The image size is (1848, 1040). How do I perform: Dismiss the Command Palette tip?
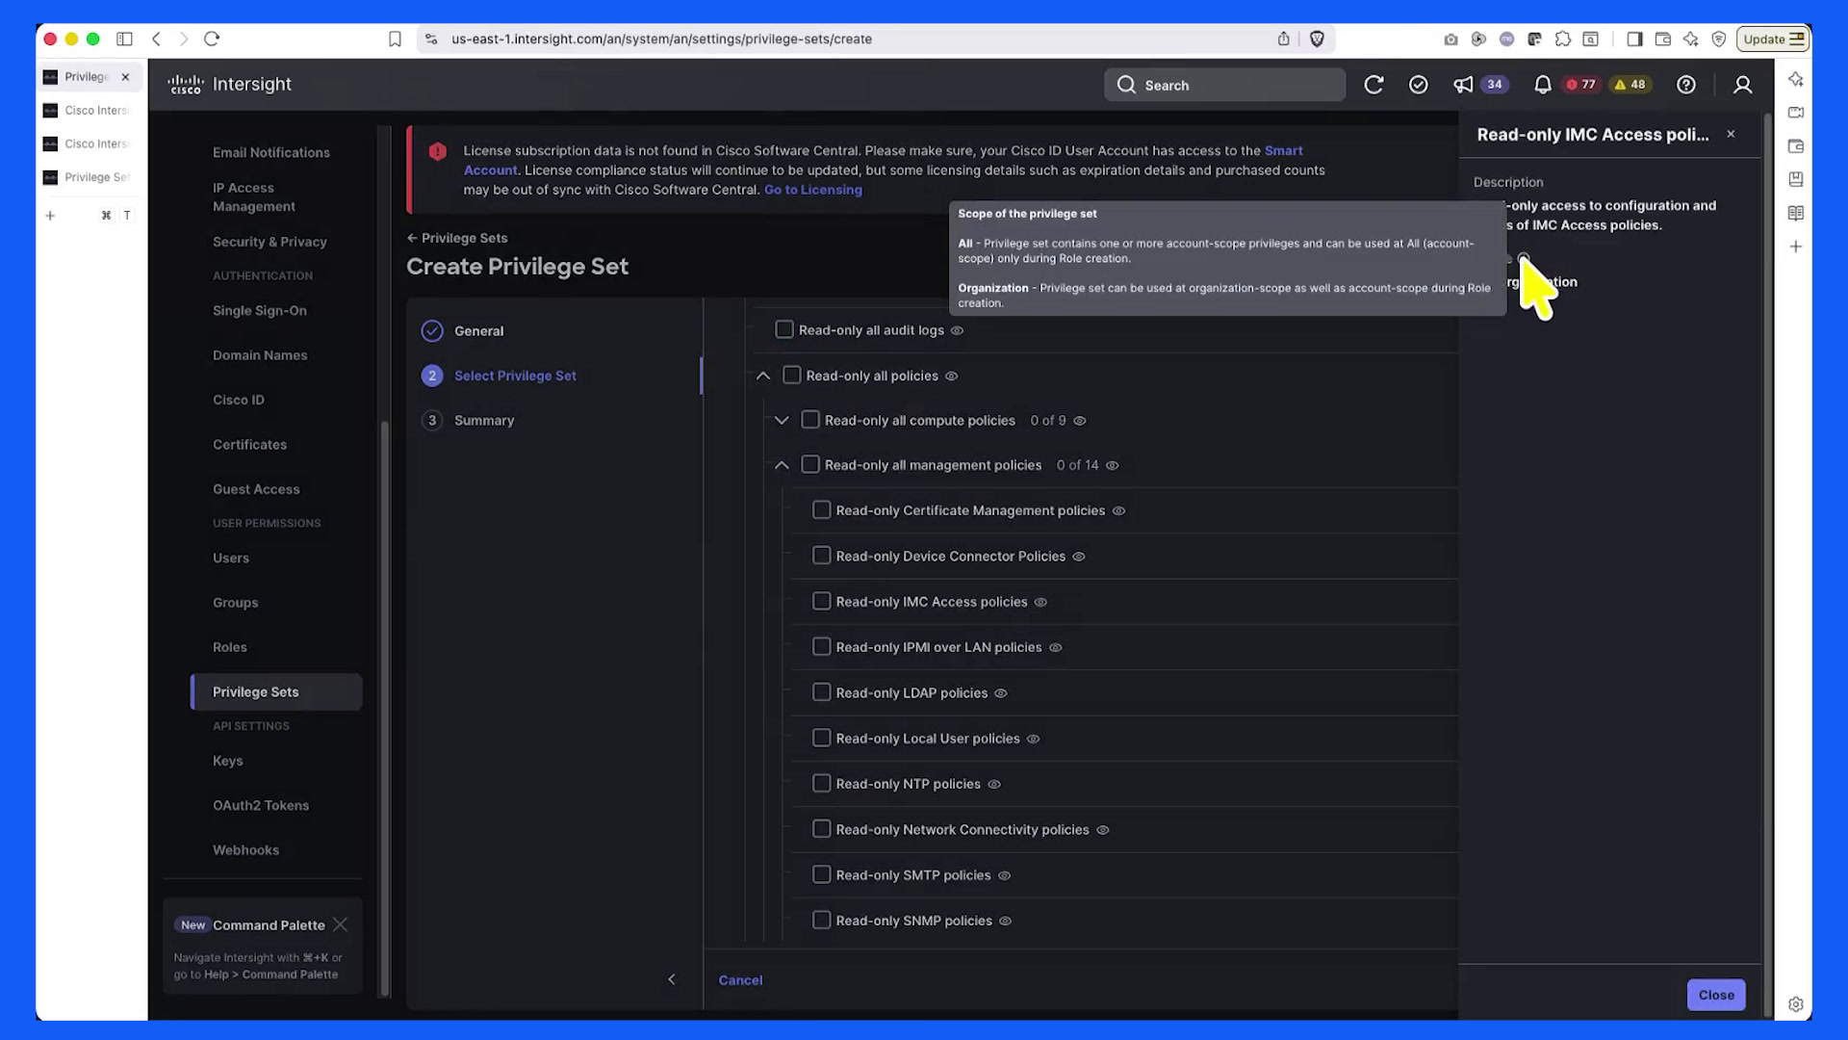point(341,924)
